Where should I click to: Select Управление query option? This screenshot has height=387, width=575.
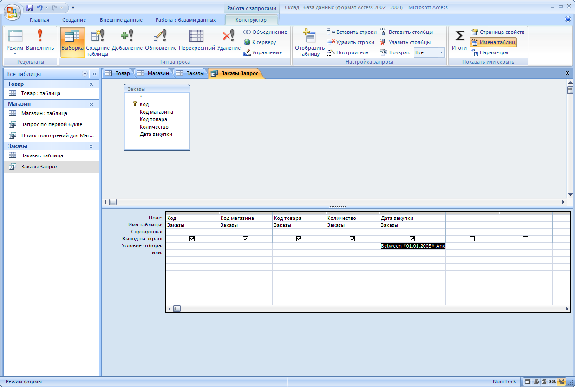pyautogui.click(x=263, y=52)
